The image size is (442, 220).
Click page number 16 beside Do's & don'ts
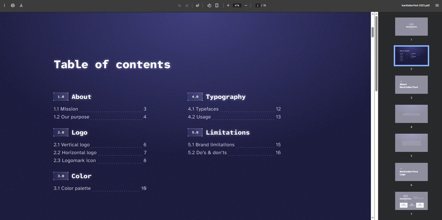click(278, 153)
